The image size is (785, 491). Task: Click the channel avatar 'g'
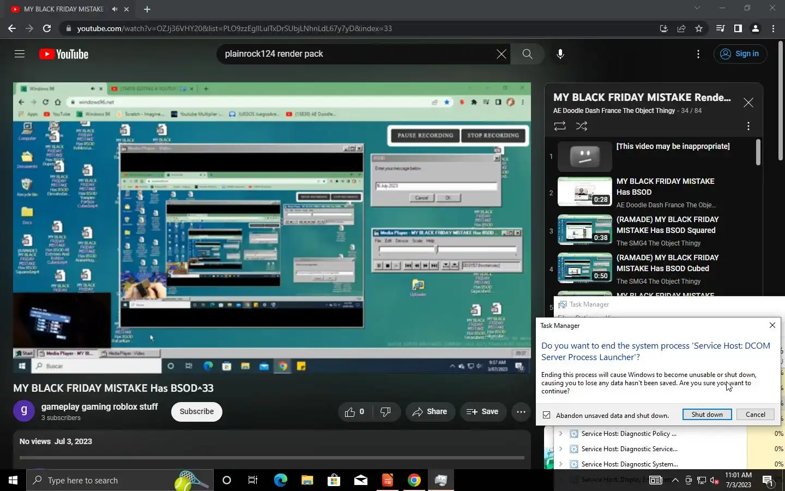pos(24,411)
